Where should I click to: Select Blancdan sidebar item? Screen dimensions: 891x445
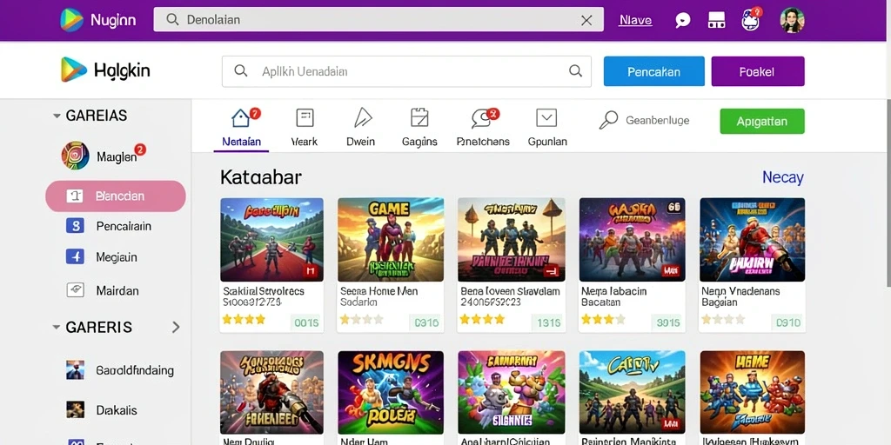click(116, 196)
